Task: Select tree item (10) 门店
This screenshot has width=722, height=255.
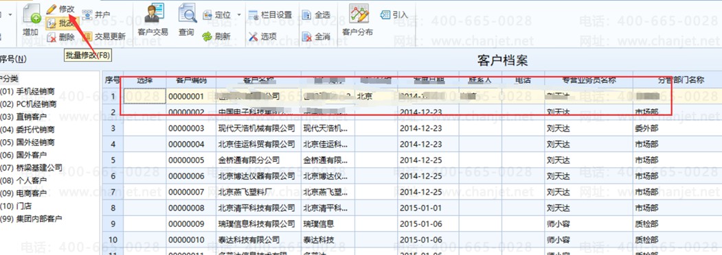Action: [16, 206]
